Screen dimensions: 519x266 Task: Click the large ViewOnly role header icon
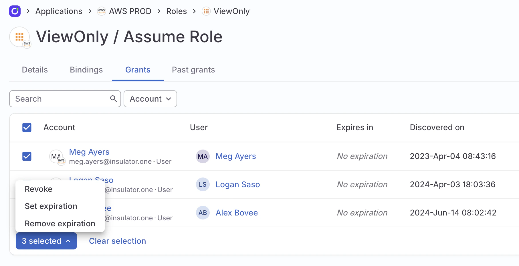(x=19, y=37)
